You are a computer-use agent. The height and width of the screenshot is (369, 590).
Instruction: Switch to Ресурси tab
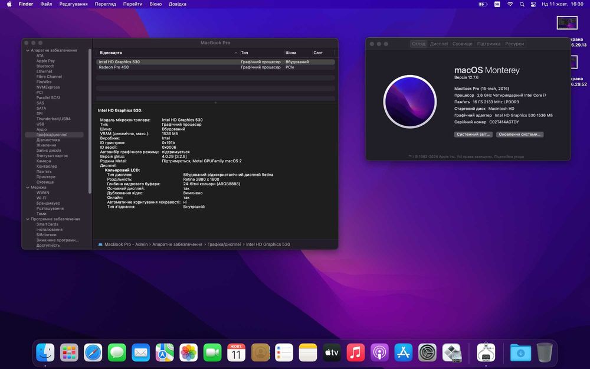click(x=514, y=44)
